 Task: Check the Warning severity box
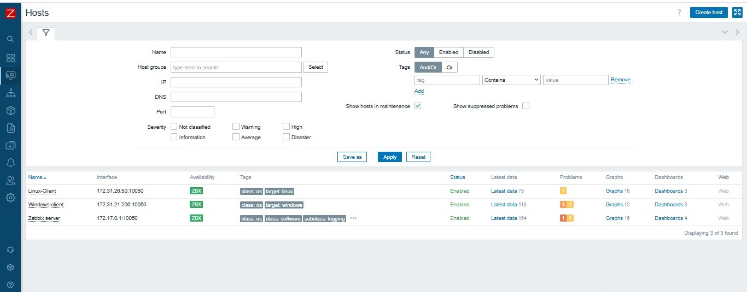coord(236,127)
